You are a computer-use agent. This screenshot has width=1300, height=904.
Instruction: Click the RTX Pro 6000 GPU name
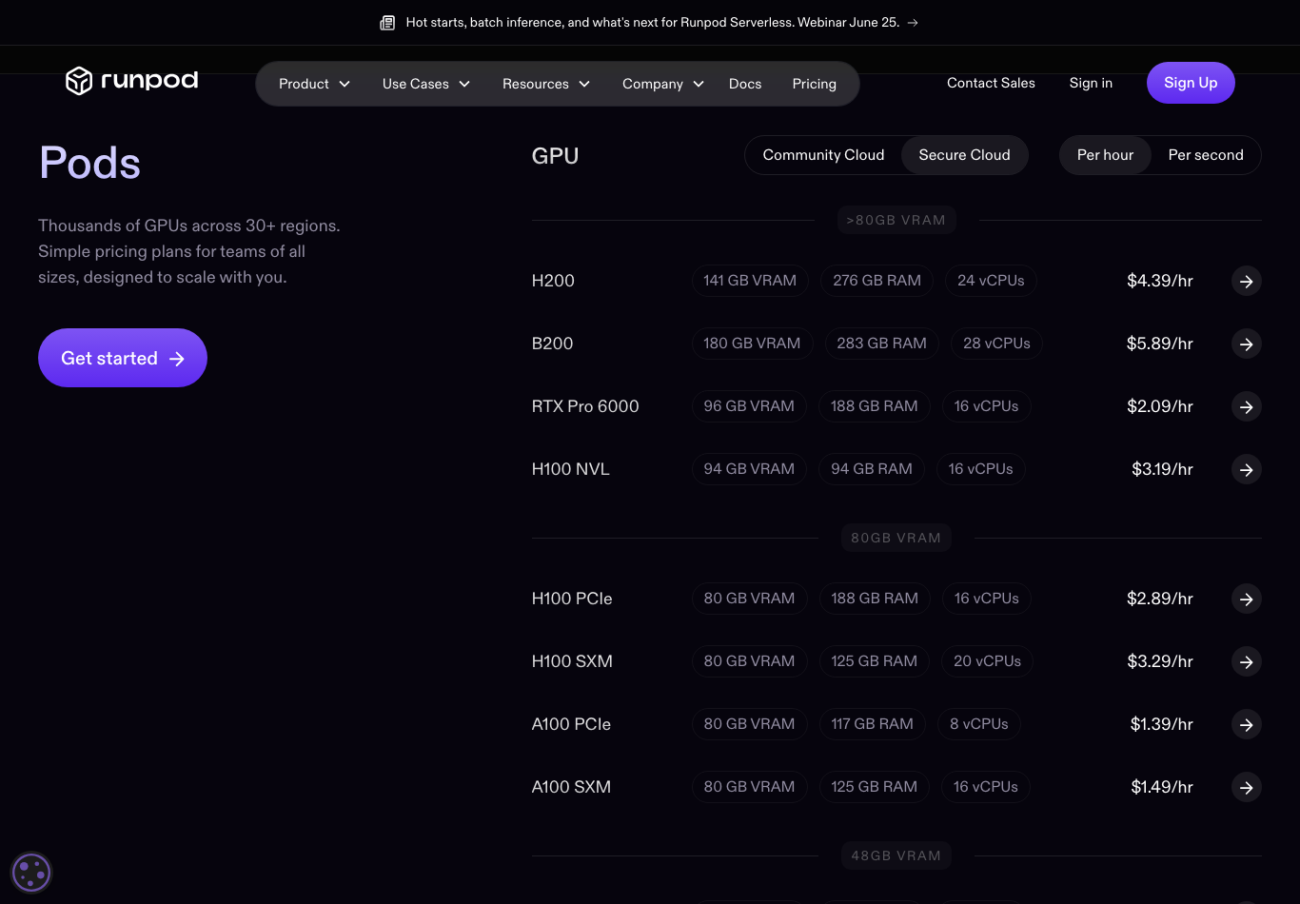click(x=585, y=406)
